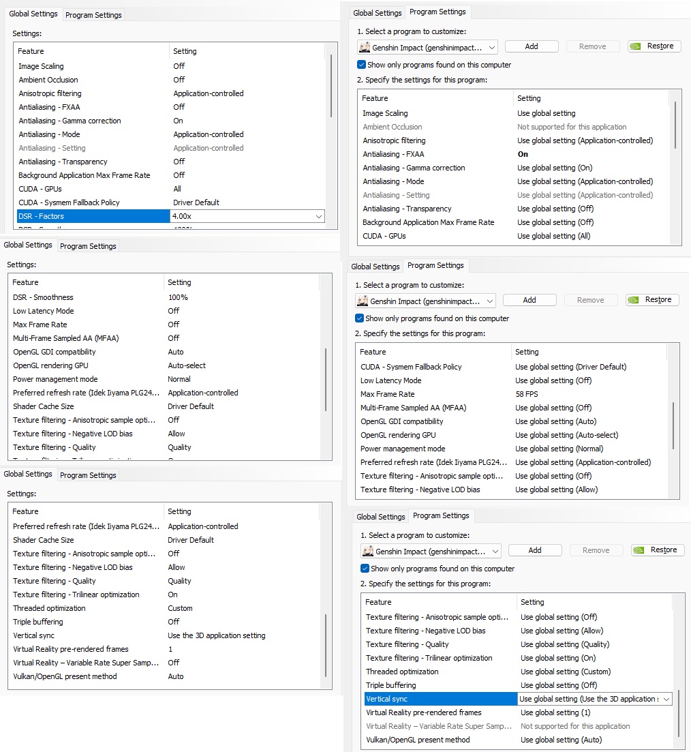691x752 pixels.
Task: Switch to Global Settings tab in panel with Max Frame Rate 58 FPS
Action: click(375, 267)
